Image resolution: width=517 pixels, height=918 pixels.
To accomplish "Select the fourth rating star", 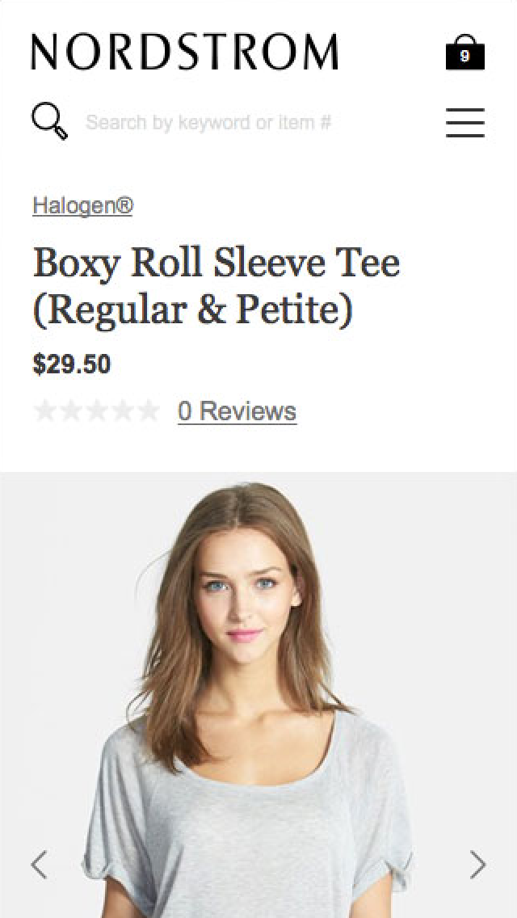I will coord(123,411).
